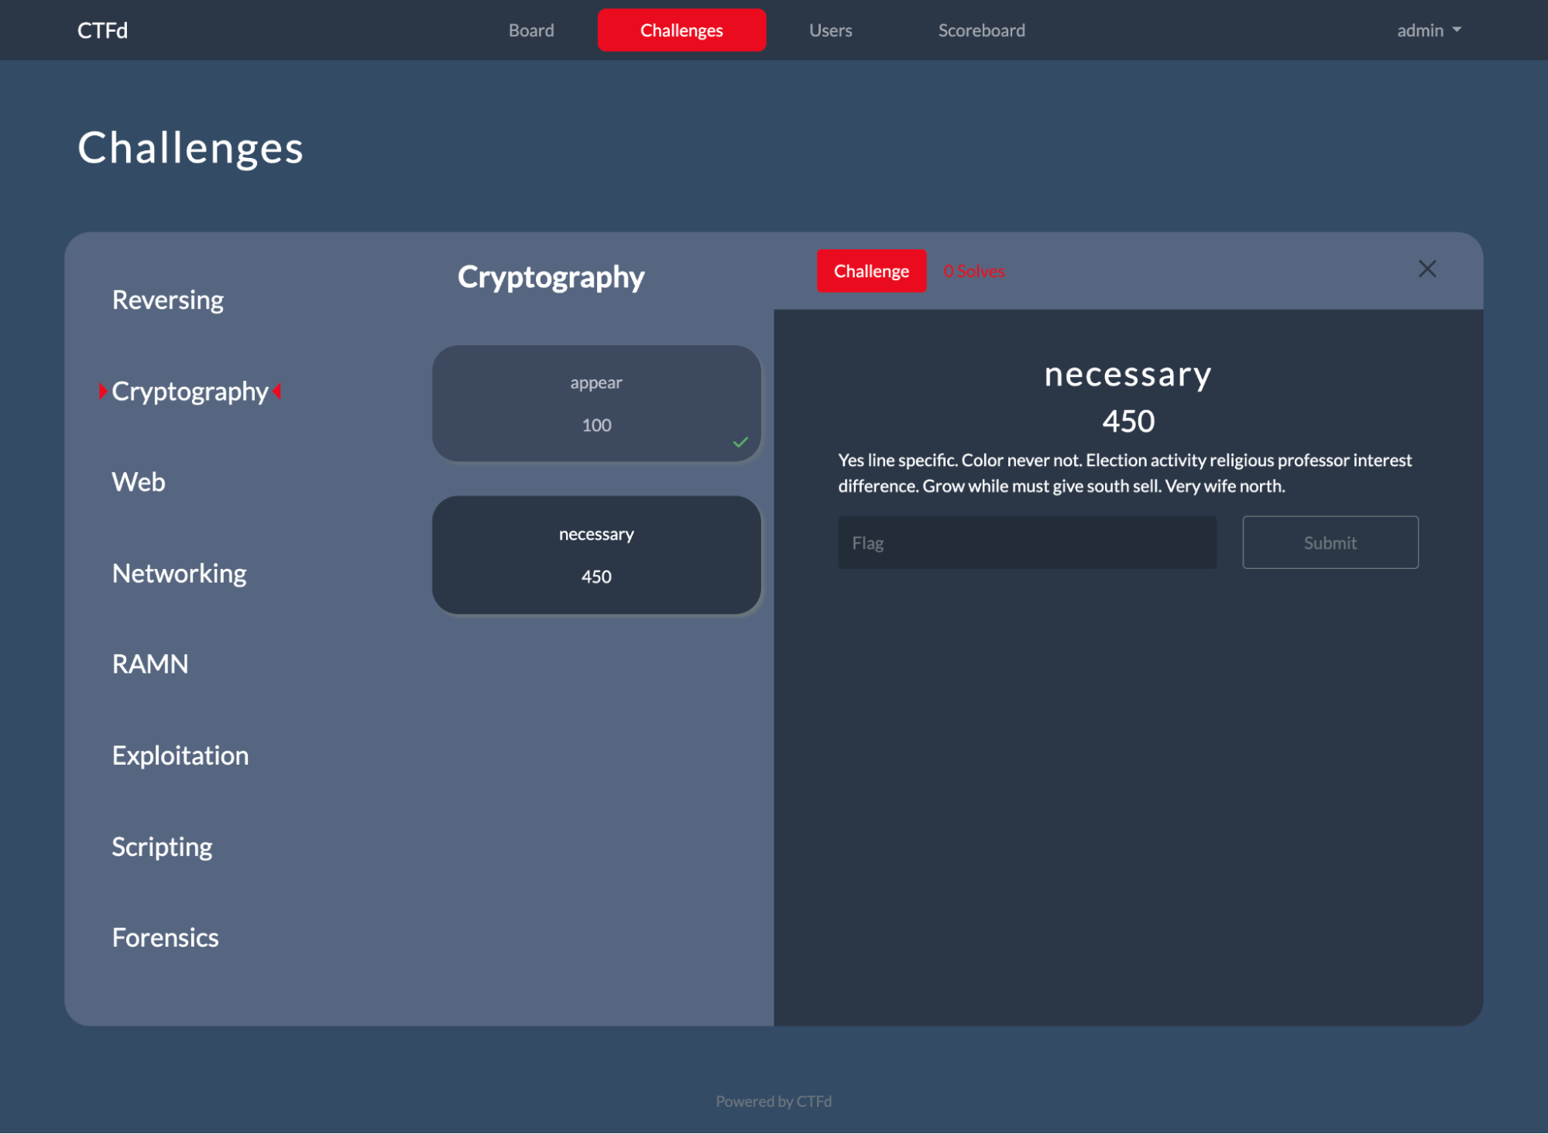
Task: Select the Cryptography category
Action: (190, 391)
